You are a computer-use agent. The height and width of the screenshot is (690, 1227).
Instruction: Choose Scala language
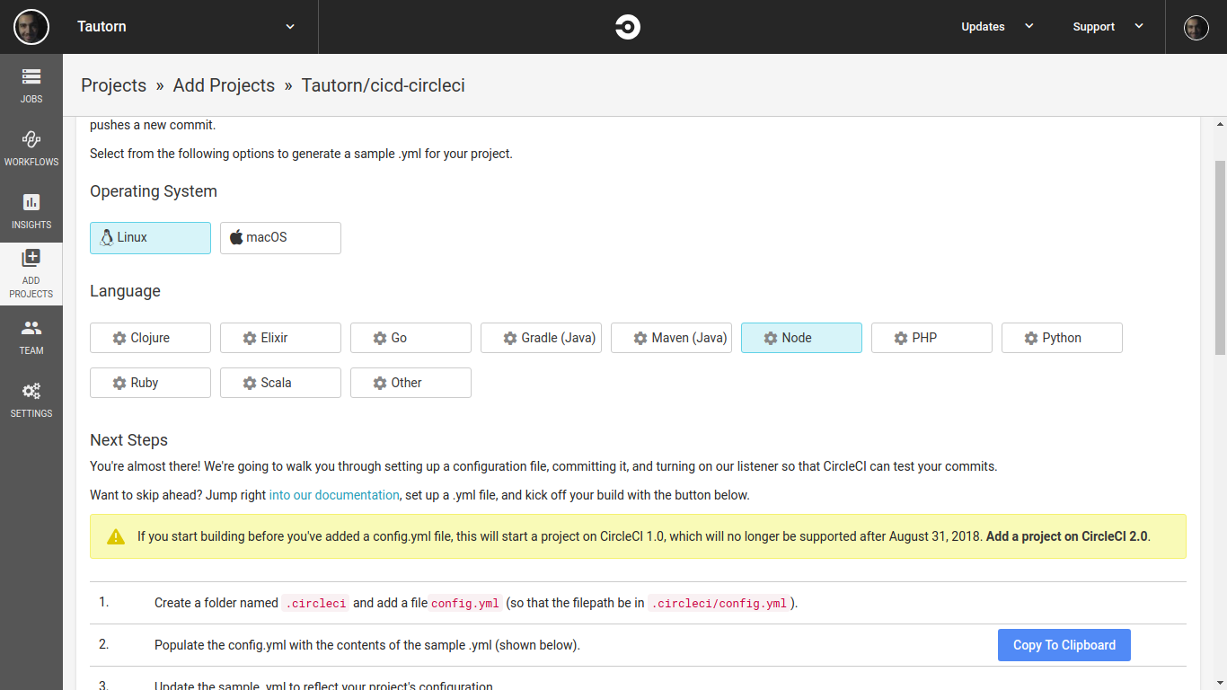coord(280,383)
